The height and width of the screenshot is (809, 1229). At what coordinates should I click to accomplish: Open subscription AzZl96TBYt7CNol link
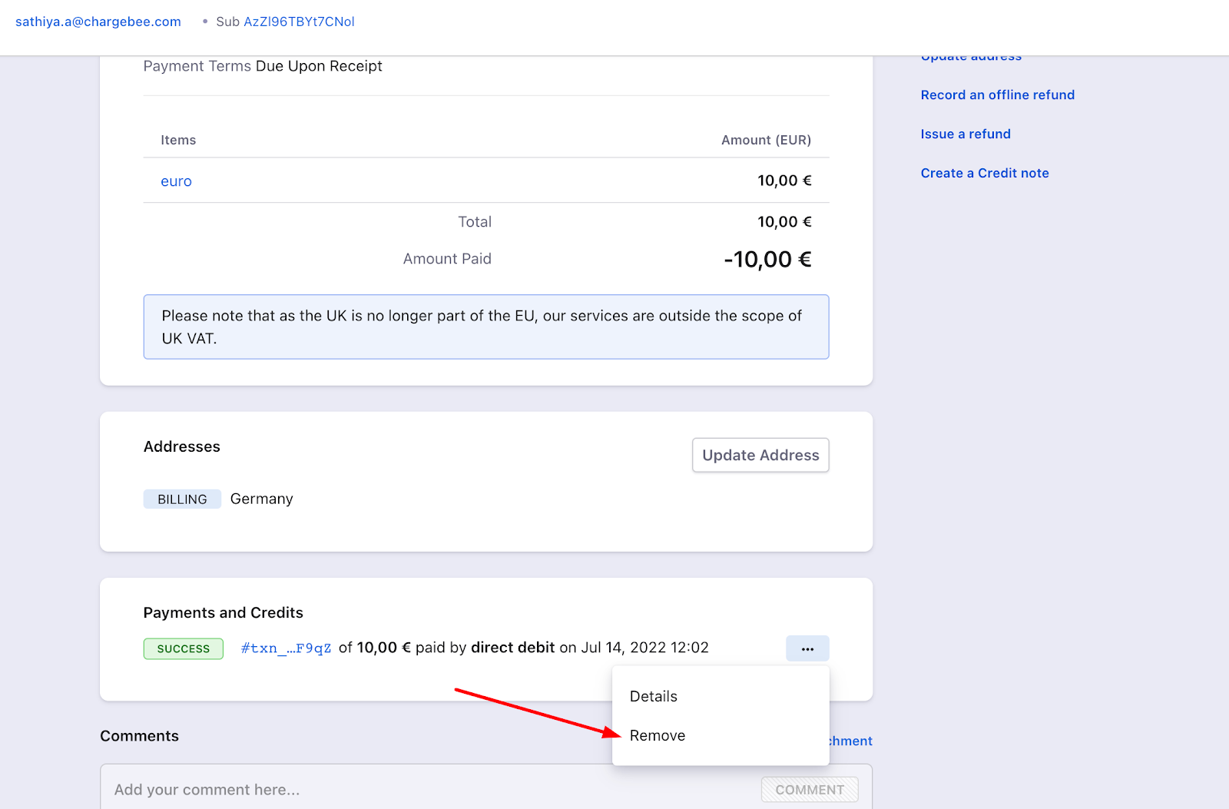pos(299,22)
